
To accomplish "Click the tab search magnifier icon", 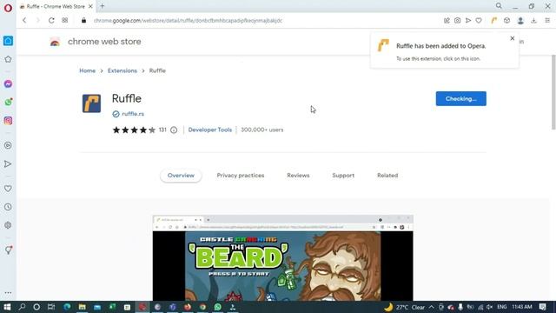I will coord(499,6).
